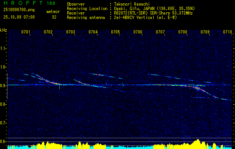Screen dimensions: 235x149
Task: Click the 0701 time marker
Action: coord(26,32)
